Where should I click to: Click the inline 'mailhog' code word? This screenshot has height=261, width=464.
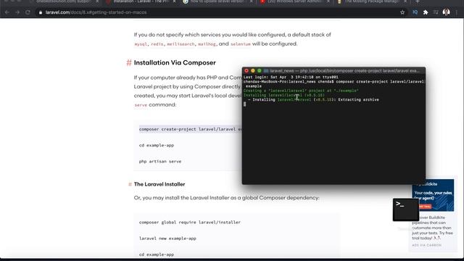click(x=207, y=44)
